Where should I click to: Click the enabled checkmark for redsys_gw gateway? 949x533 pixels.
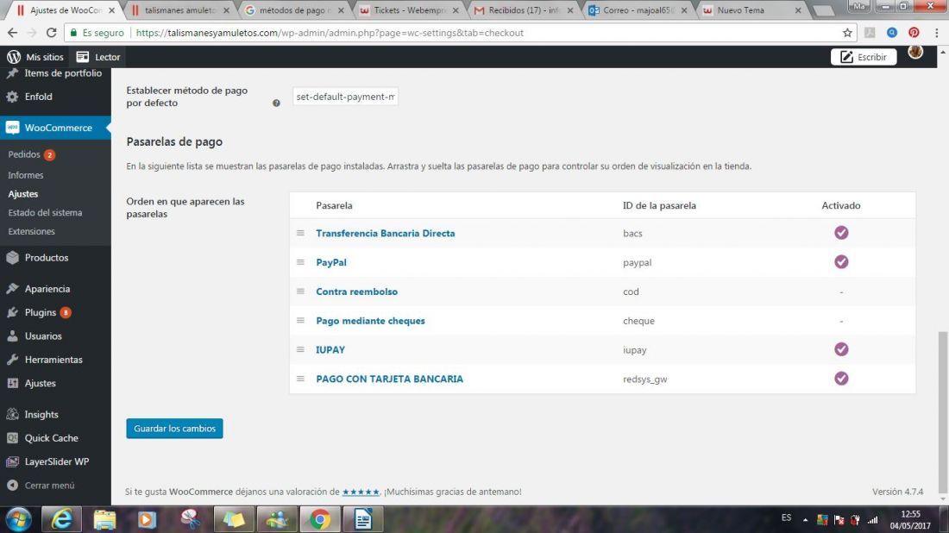[841, 378]
